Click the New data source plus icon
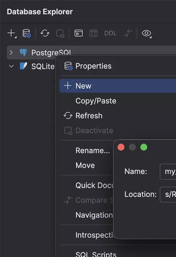The image size is (176, 257). click(x=12, y=33)
